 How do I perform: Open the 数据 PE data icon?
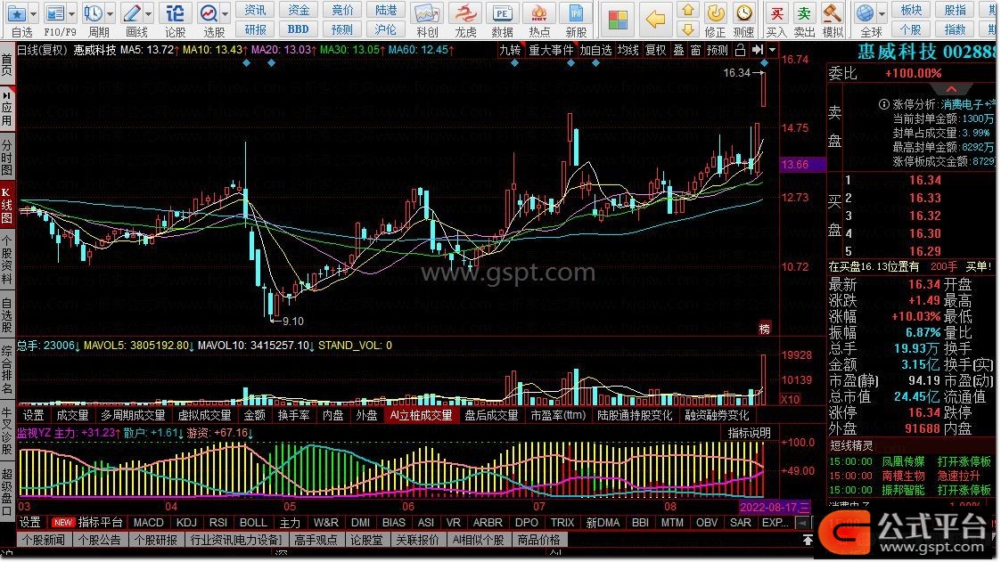point(502,13)
